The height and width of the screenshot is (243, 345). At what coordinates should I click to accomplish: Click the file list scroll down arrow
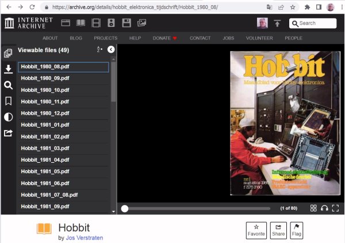point(113,211)
